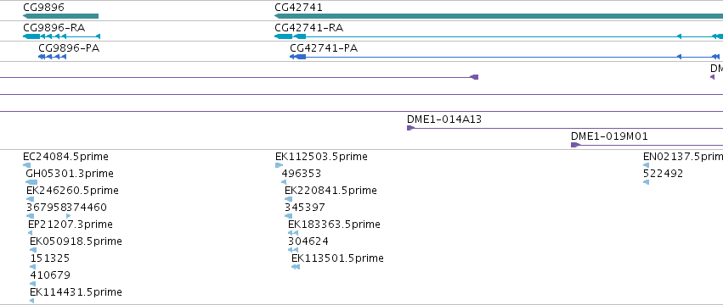Select the CG9896-RA transcript glyph
Image resolution: width=723 pixels, height=305 pixels.
tap(61, 36)
